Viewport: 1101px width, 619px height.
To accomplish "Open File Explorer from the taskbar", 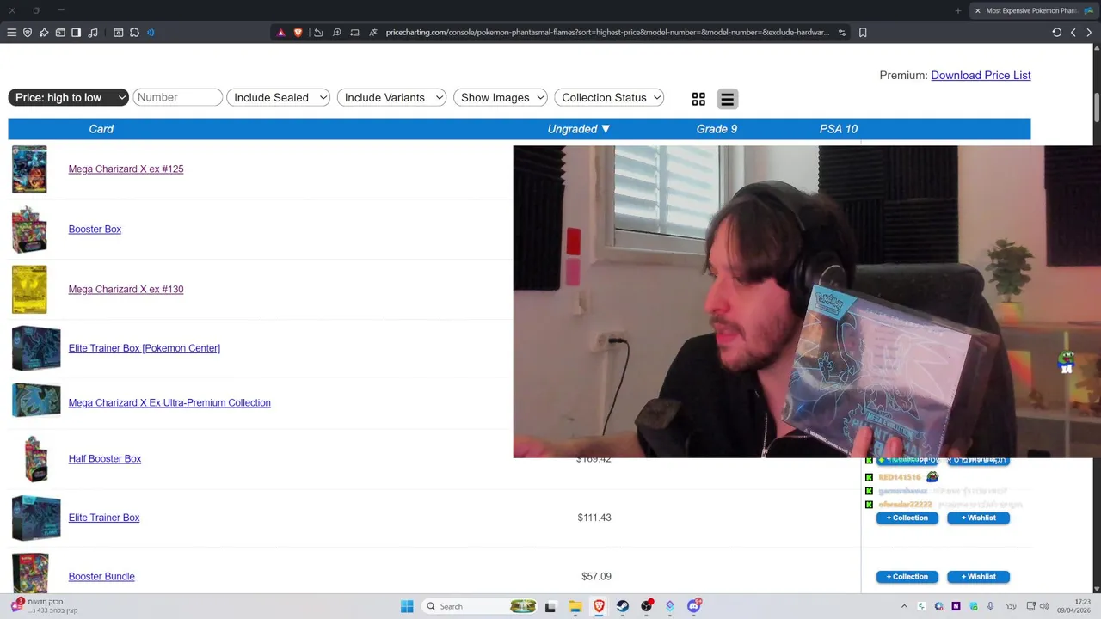I will pyautogui.click(x=575, y=606).
